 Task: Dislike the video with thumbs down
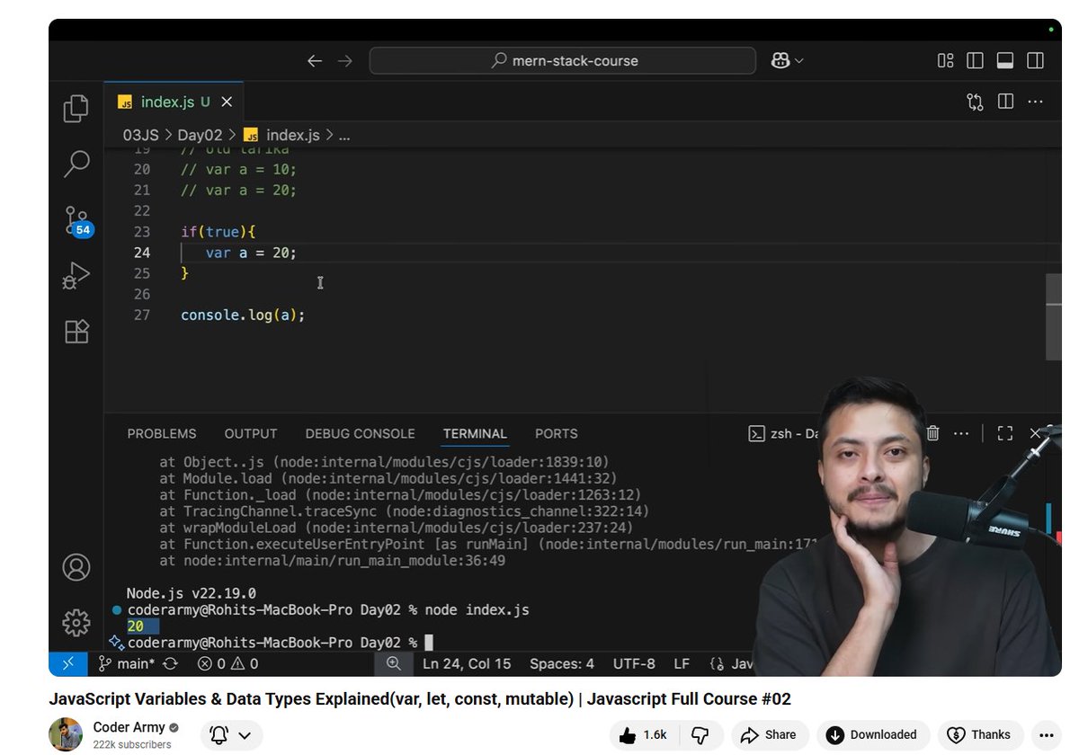[700, 734]
